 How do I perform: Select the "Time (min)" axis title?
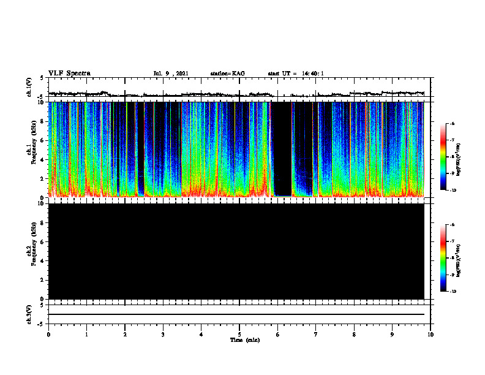pyautogui.click(x=245, y=340)
